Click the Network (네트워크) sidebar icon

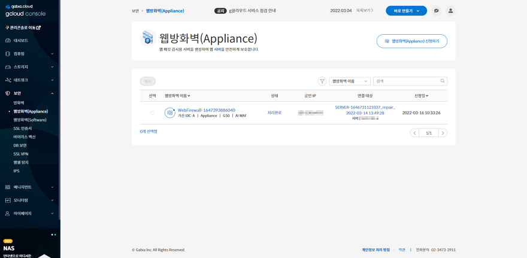pyautogui.click(x=8, y=80)
